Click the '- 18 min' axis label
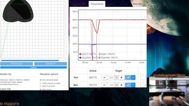 point(113,62)
